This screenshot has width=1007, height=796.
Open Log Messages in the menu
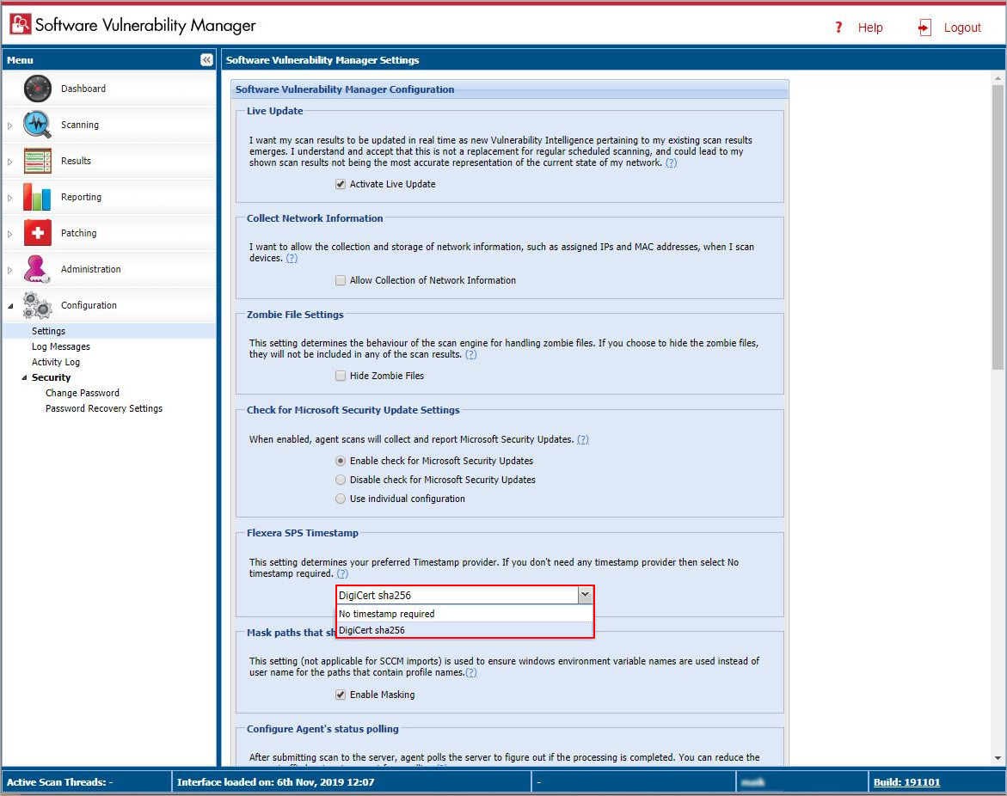[x=61, y=346]
